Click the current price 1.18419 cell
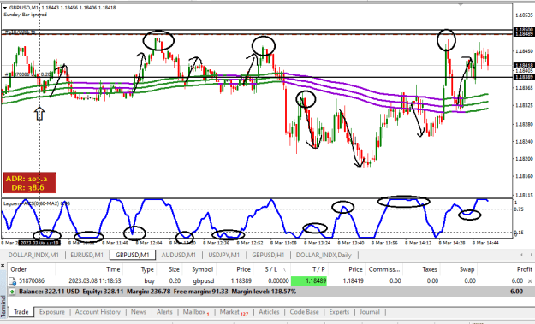 click(353, 281)
